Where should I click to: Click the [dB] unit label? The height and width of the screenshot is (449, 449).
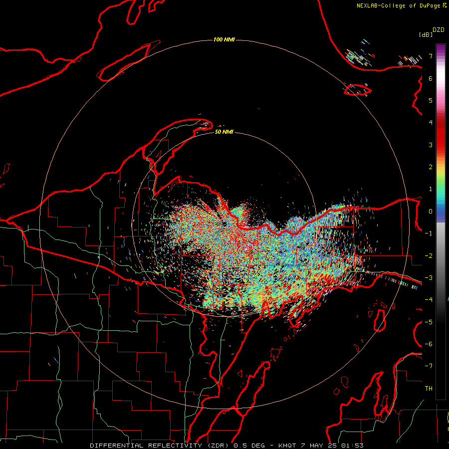[426, 34]
